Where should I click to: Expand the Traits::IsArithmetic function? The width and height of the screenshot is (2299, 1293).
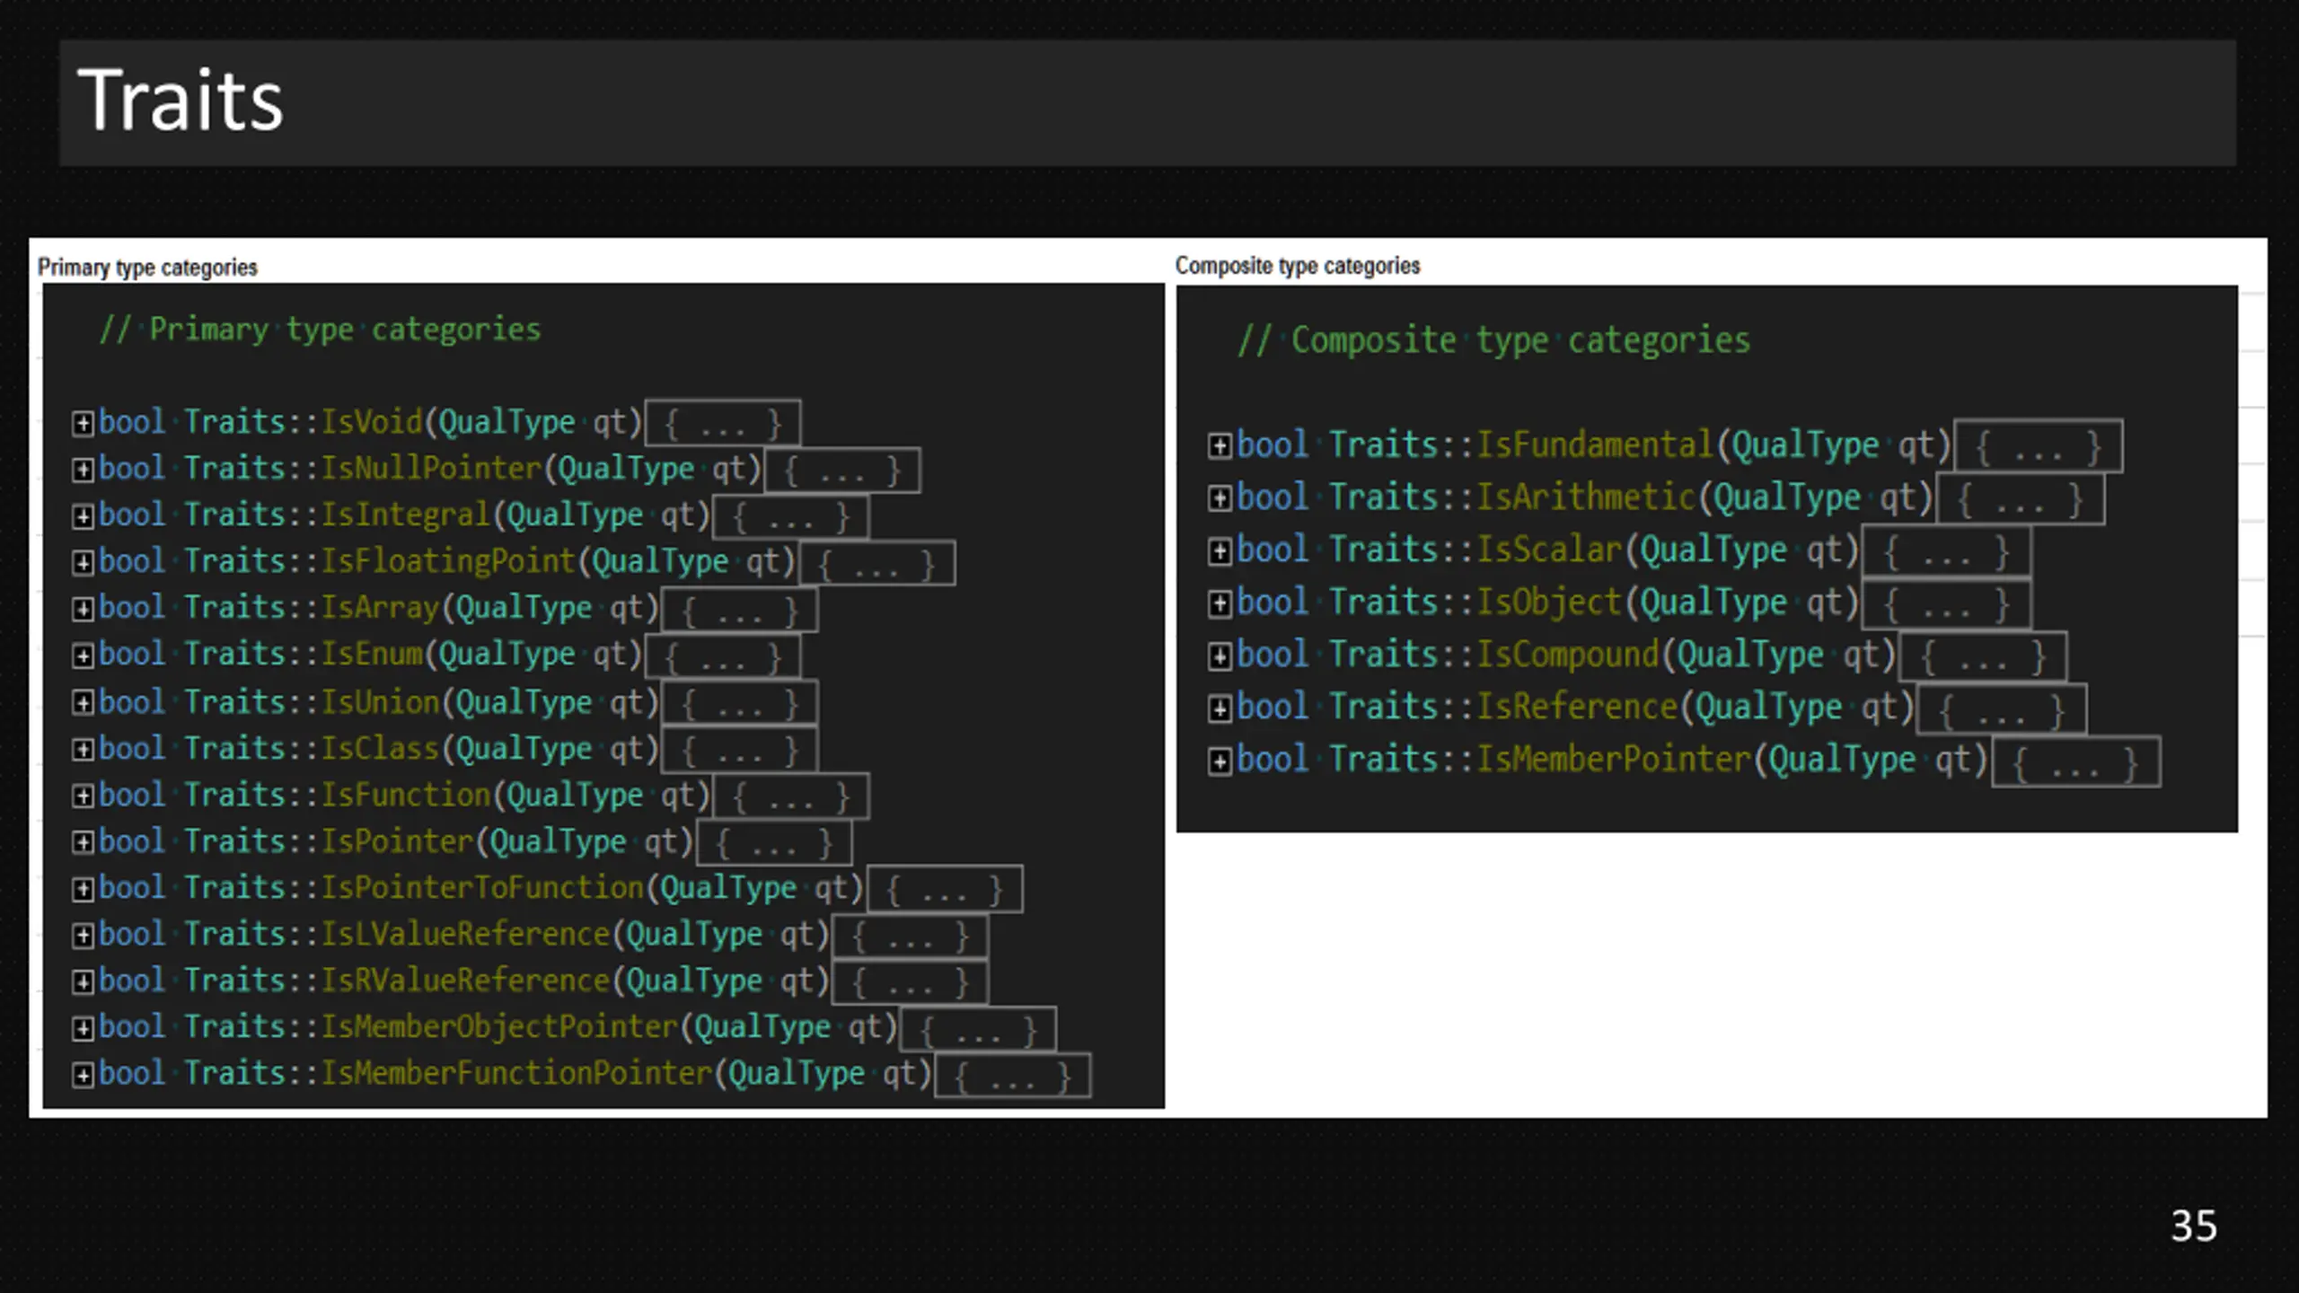(1219, 498)
